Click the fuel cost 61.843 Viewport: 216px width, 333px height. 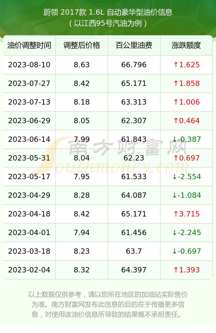click(134, 140)
